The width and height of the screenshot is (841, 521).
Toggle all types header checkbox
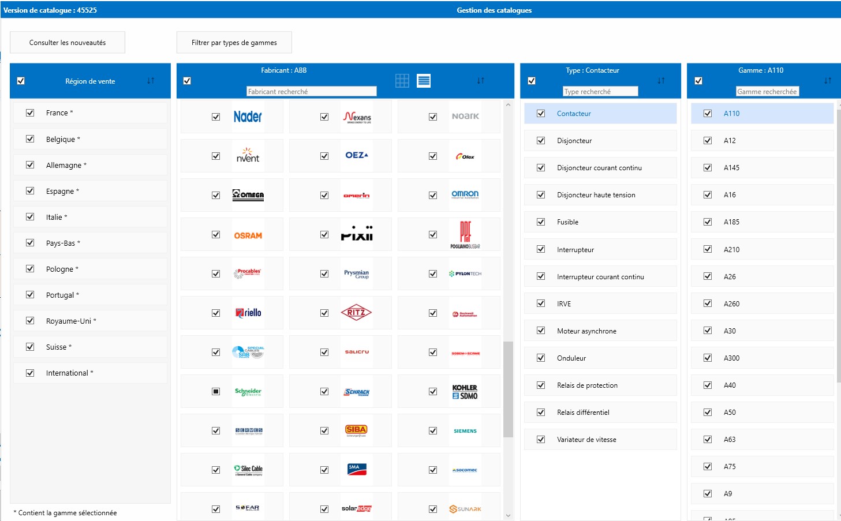532,81
